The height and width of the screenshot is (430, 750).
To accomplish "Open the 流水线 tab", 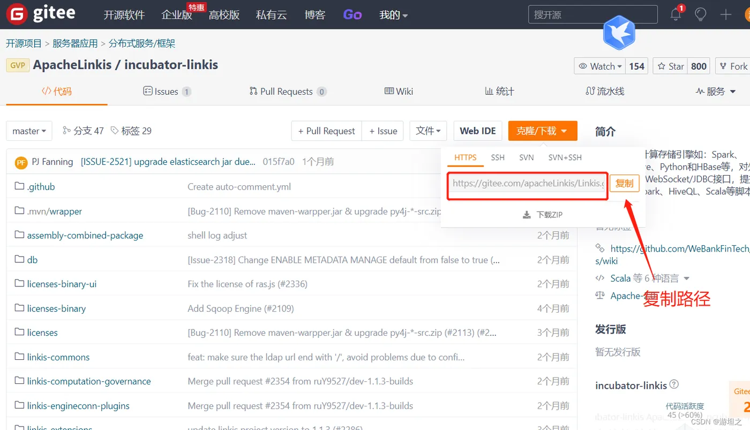I will point(605,92).
